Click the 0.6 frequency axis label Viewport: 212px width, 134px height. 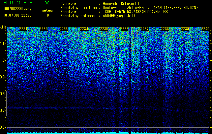[x=2, y=127]
